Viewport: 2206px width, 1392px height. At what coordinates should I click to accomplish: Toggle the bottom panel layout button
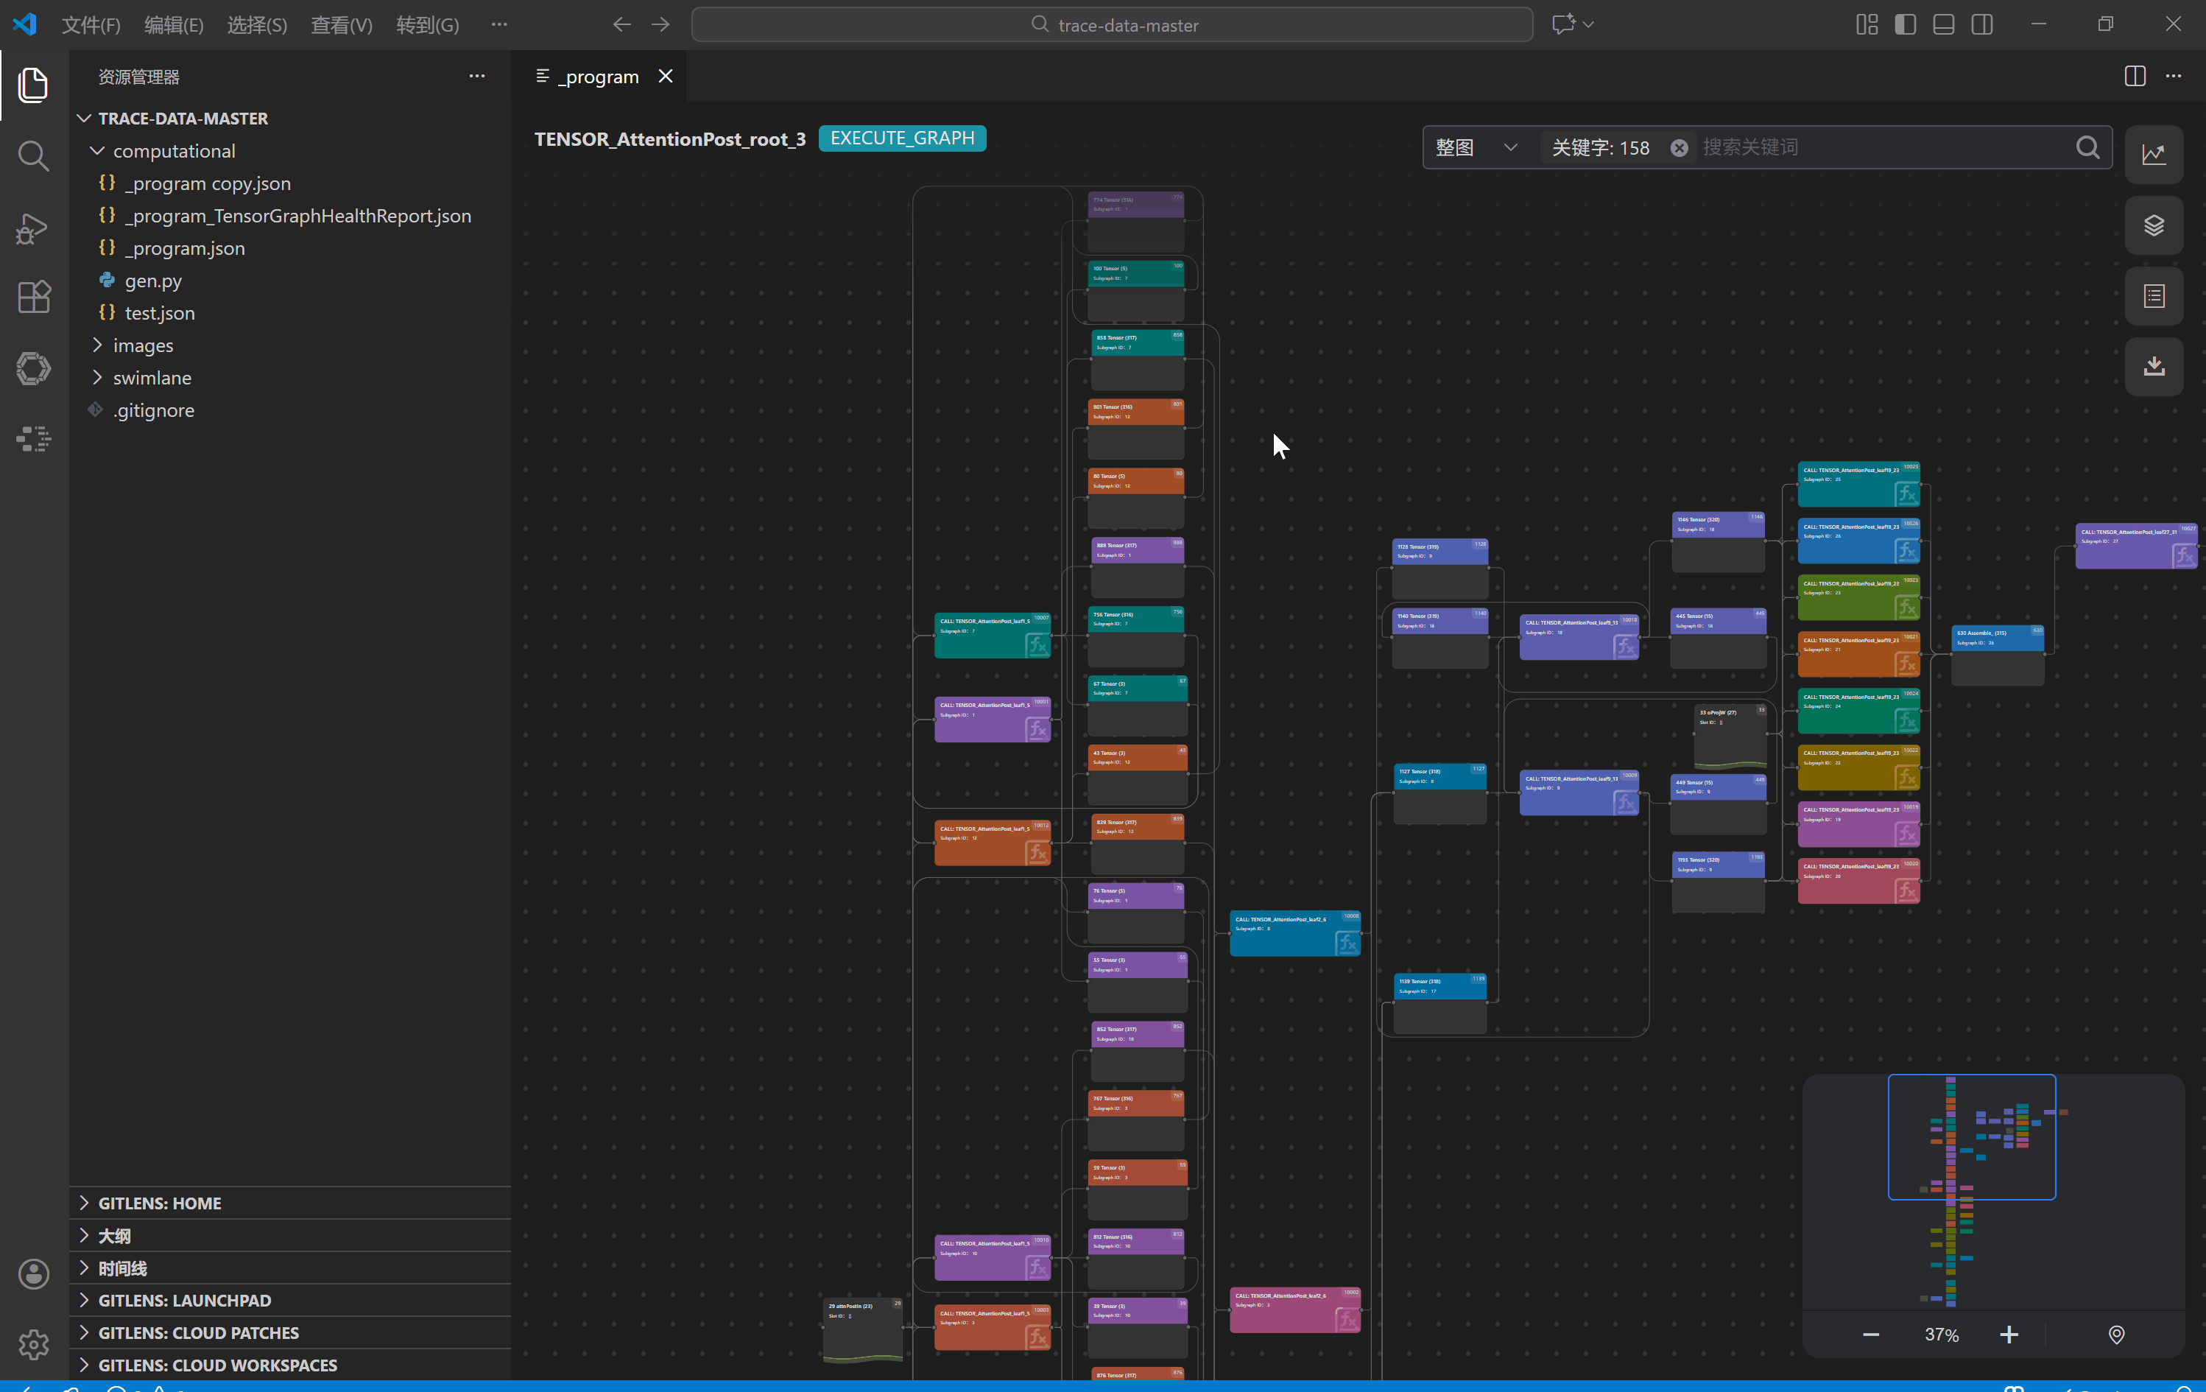[x=1943, y=25]
